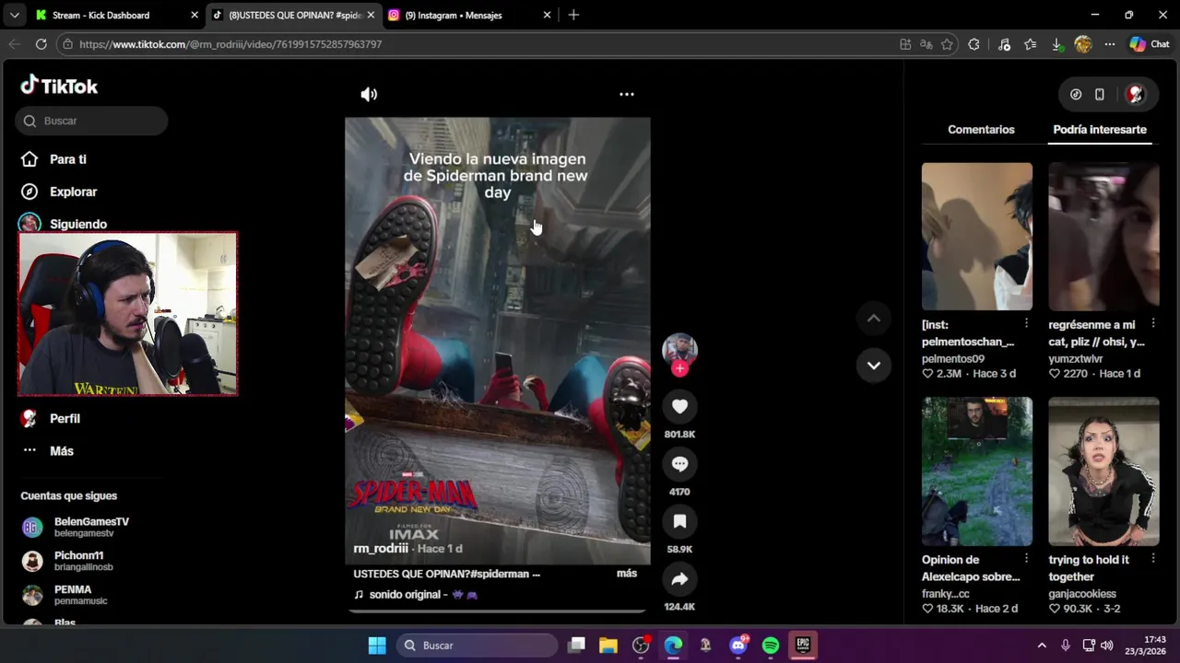Open the three-dot options above the video
The height and width of the screenshot is (663, 1180).
tap(627, 94)
